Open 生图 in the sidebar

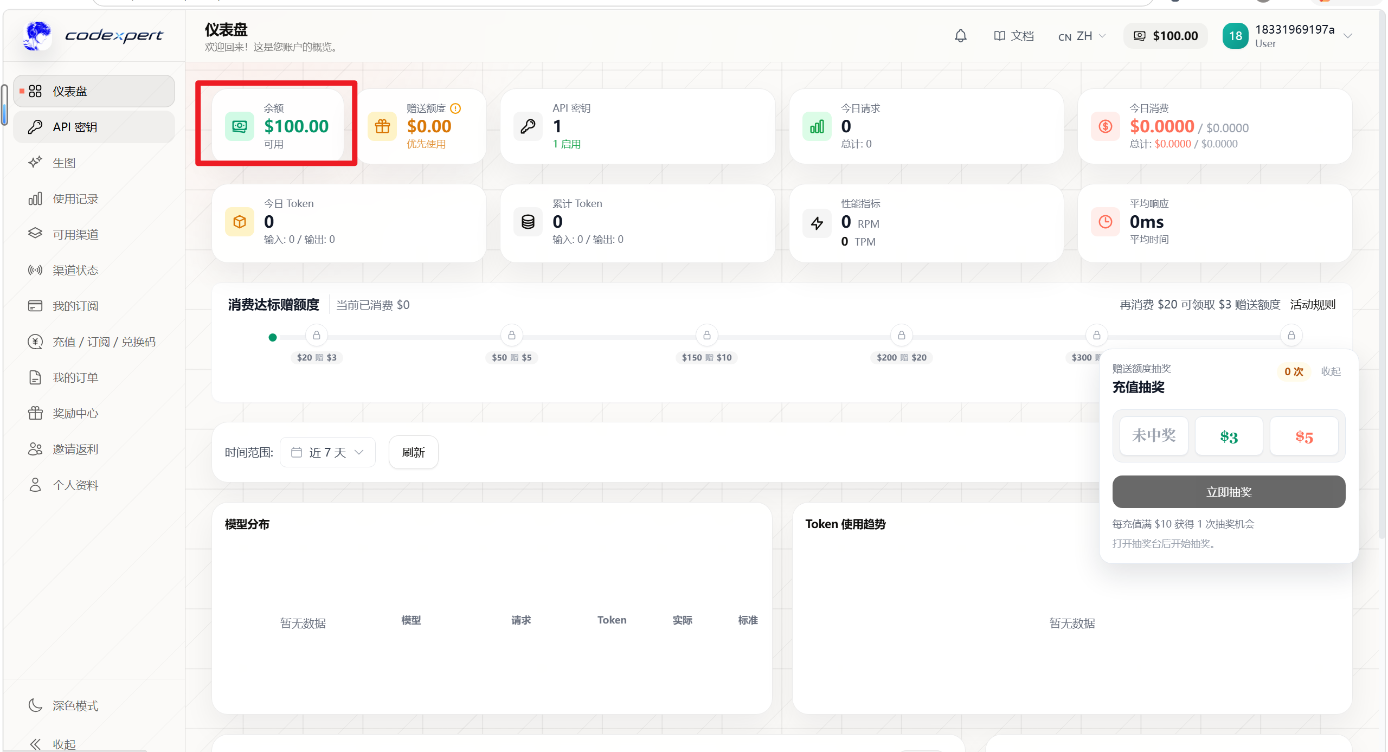point(94,163)
